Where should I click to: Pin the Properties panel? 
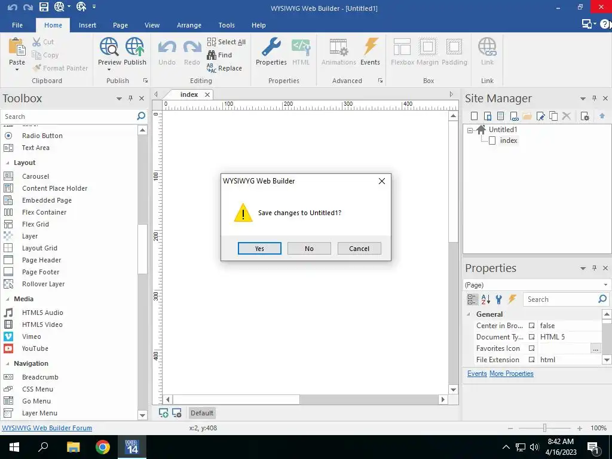click(x=595, y=268)
